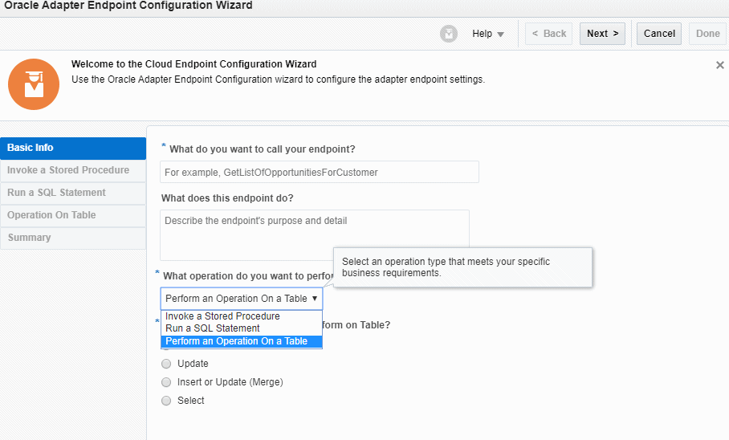Click the endpoint description text area

314,234
